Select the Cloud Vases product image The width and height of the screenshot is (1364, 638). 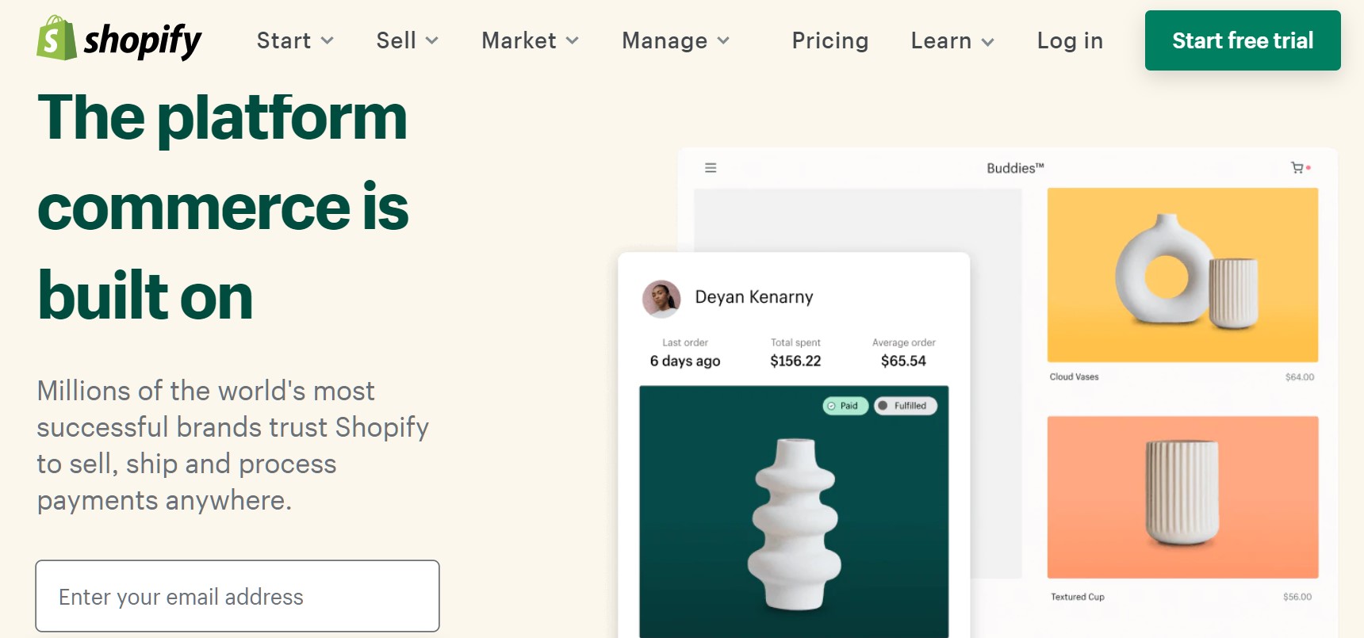[1182, 275]
